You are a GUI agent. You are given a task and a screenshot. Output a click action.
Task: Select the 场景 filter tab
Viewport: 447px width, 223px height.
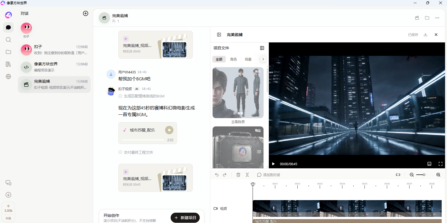coord(248,59)
